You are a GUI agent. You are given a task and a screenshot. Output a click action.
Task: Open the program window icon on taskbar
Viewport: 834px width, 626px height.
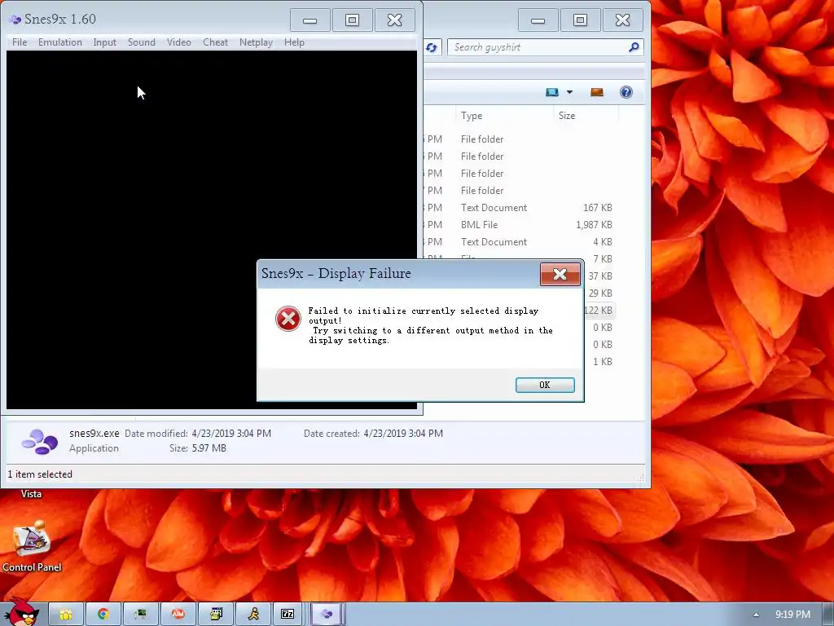215,615
